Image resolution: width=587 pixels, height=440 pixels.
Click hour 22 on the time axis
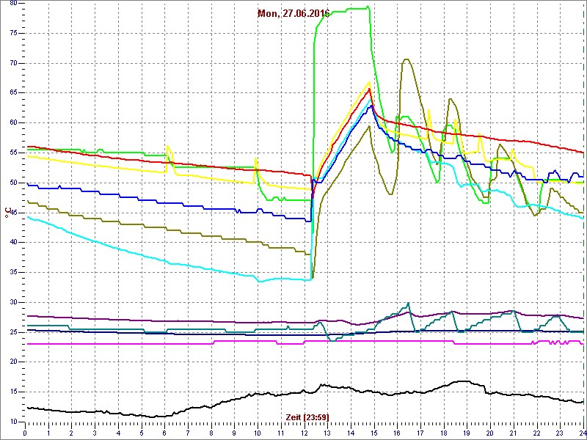click(537, 433)
